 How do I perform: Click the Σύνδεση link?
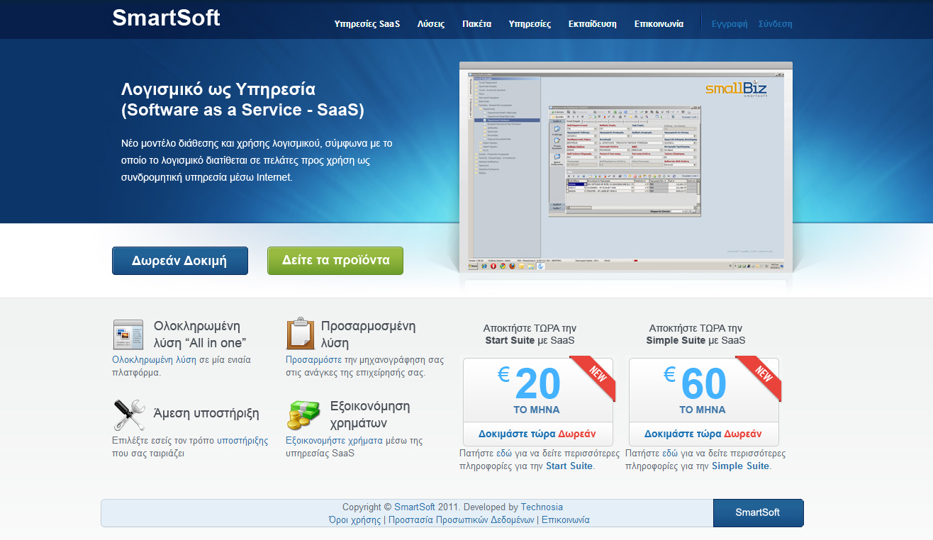[x=776, y=23]
